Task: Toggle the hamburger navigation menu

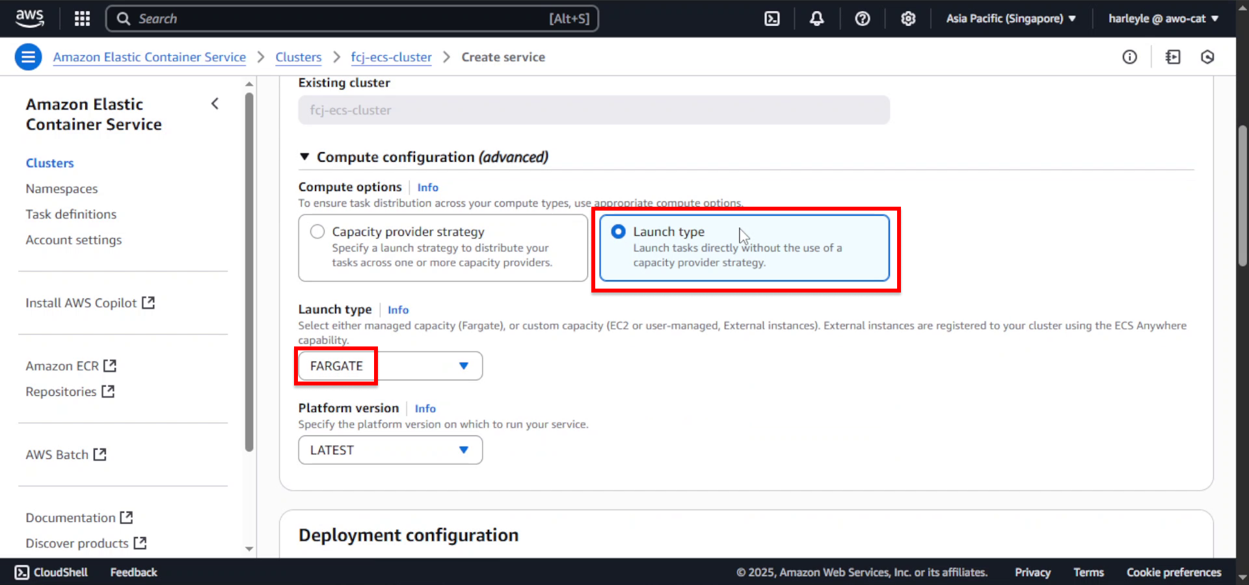Action: point(28,57)
